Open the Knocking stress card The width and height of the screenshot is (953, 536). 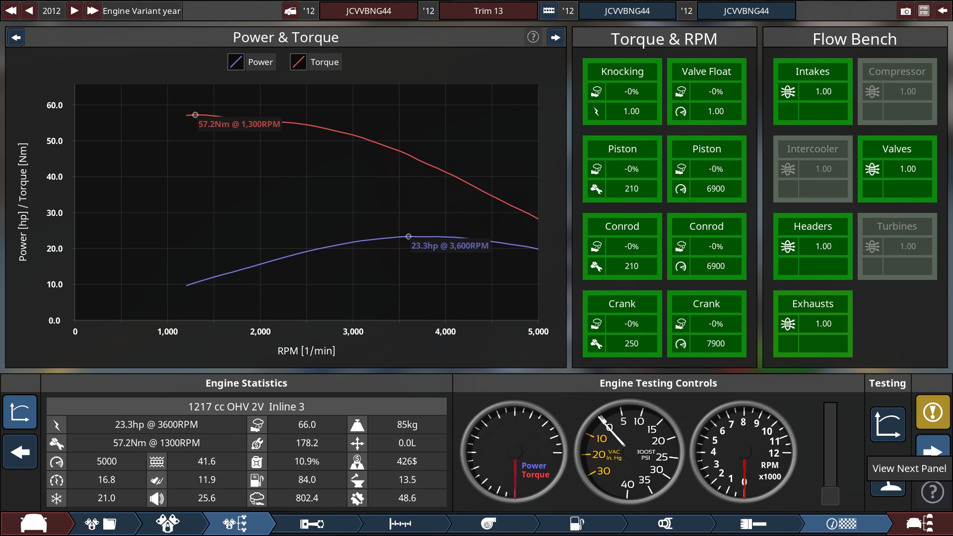click(x=622, y=91)
